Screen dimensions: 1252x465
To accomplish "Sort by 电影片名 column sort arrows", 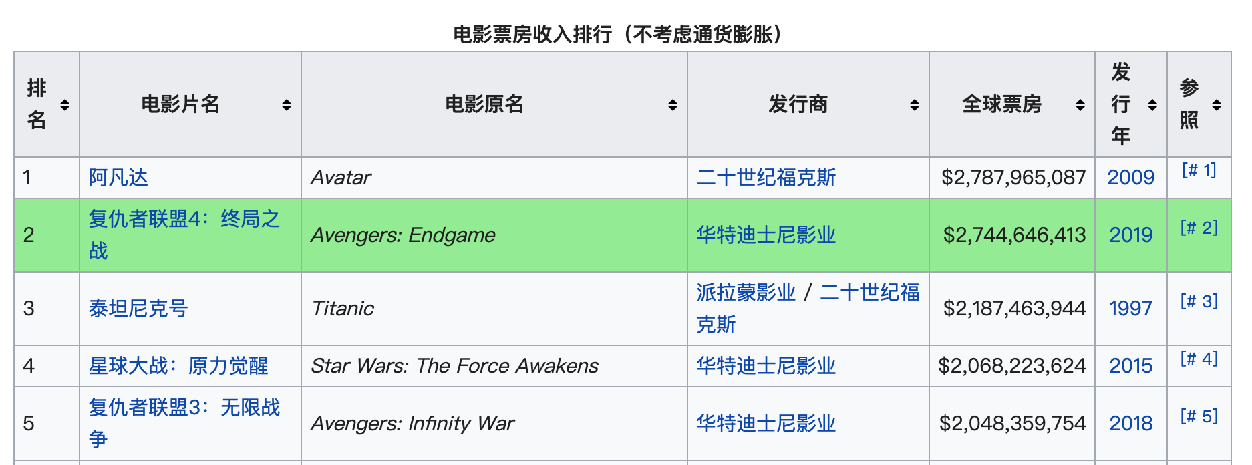I will pos(287,105).
